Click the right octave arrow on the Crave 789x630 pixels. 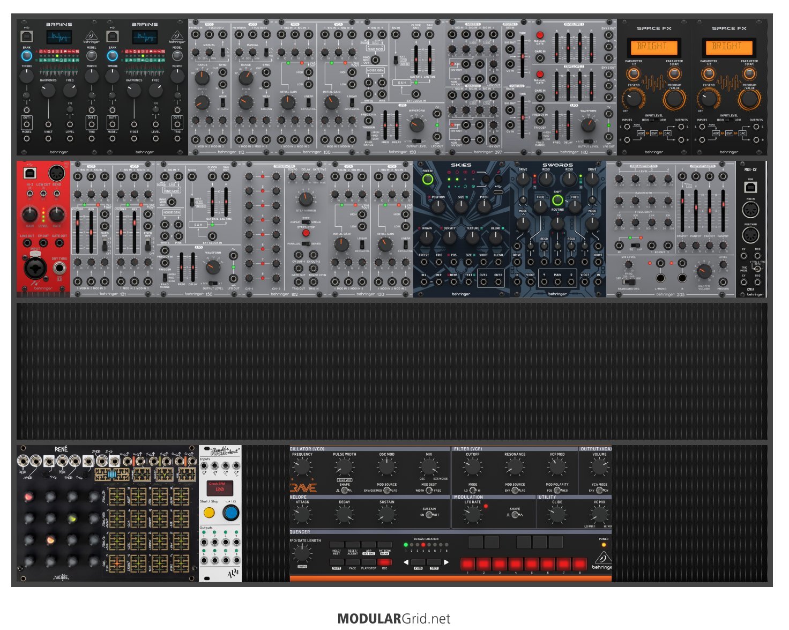click(x=446, y=562)
